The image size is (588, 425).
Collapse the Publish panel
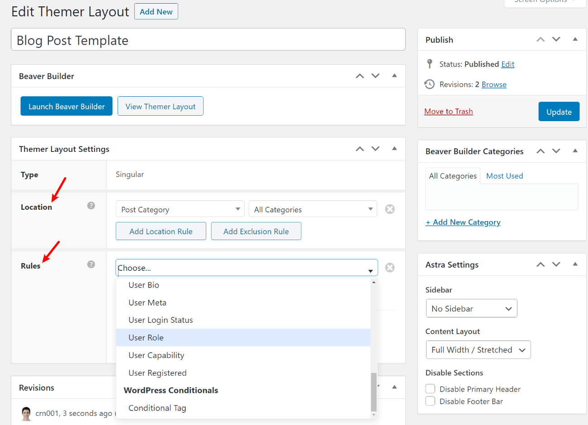575,39
